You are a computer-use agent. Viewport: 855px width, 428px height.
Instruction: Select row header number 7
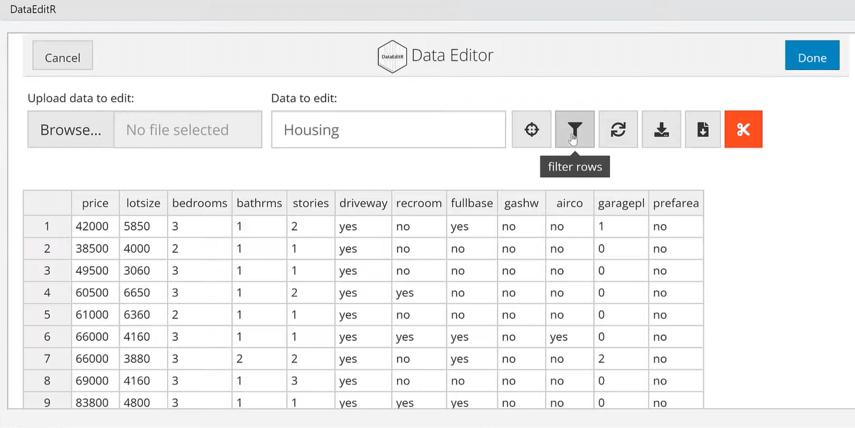47,359
